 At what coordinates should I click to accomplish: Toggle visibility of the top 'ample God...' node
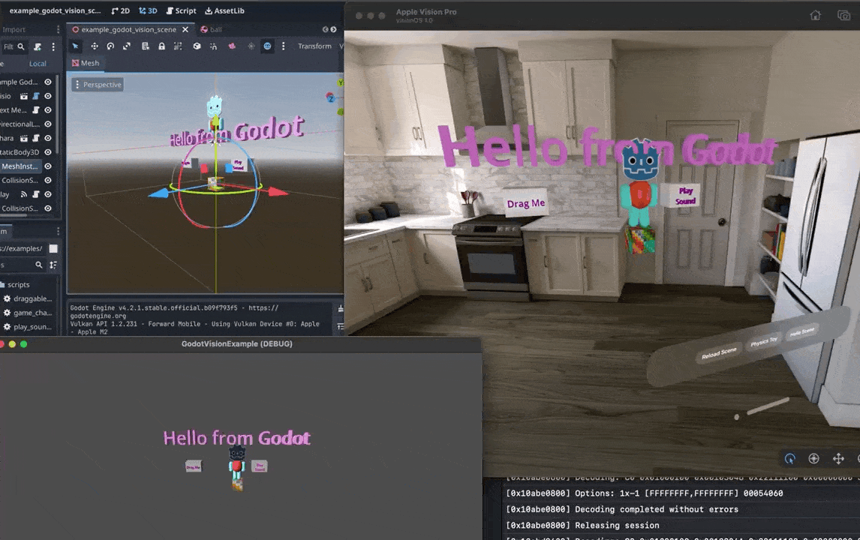tap(48, 82)
